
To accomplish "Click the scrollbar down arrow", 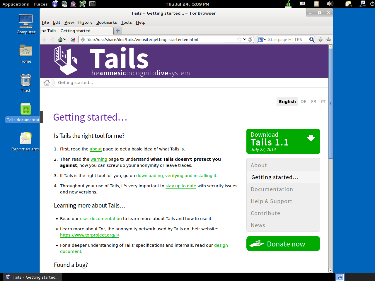I will pos(330,270).
